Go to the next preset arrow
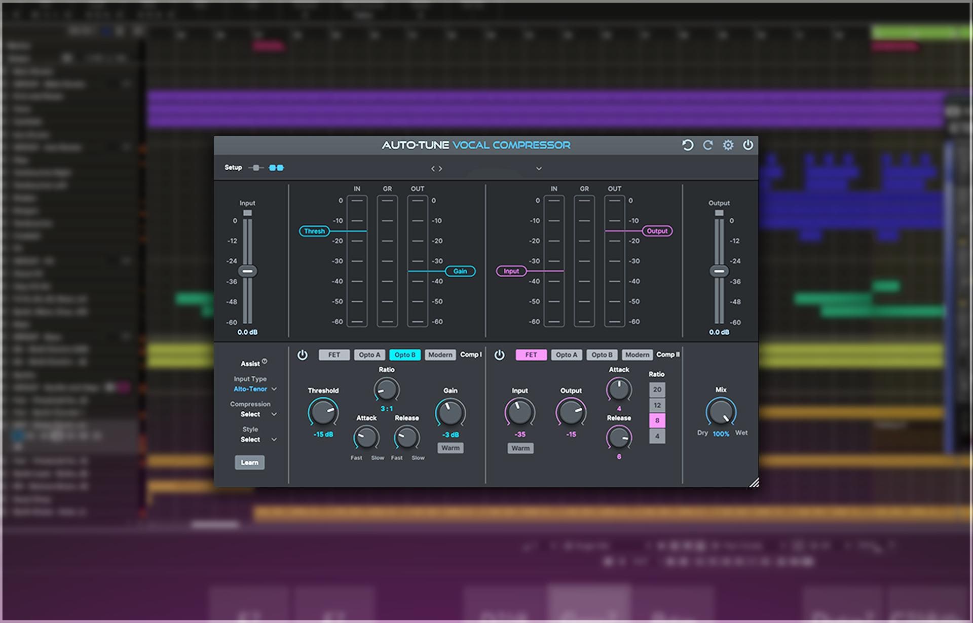 pos(440,169)
